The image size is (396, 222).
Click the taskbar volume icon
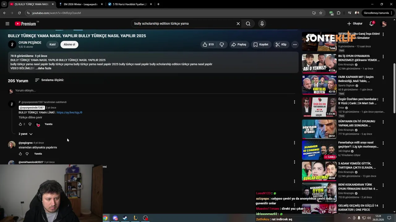click(x=369, y=218)
